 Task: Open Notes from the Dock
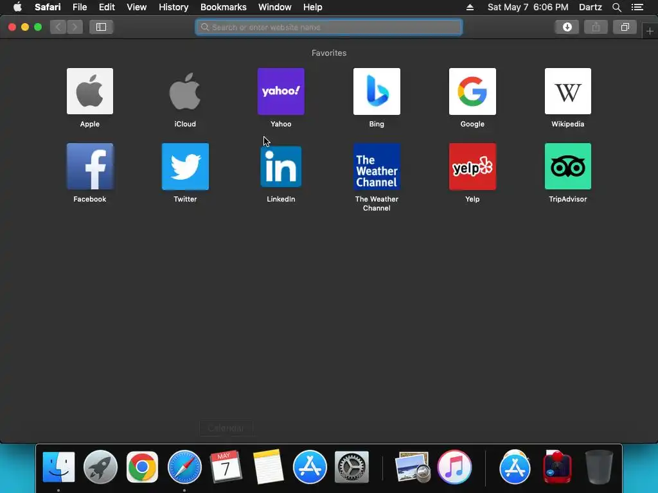[268, 467]
